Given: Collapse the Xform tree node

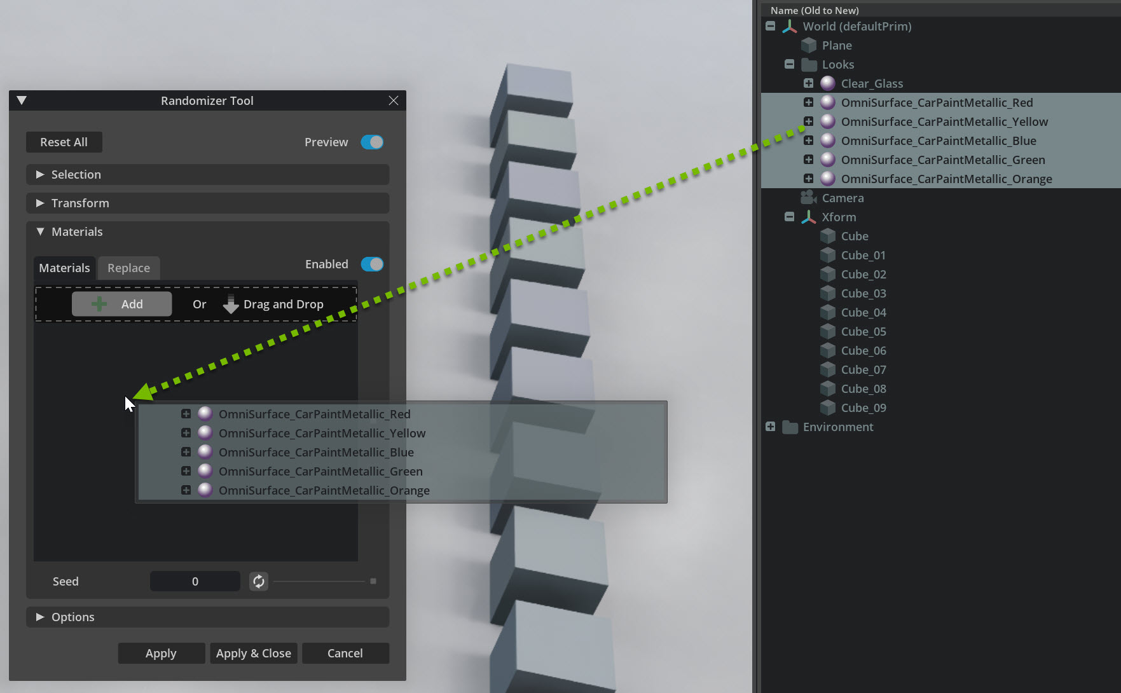Looking at the screenshot, I should (x=790, y=217).
